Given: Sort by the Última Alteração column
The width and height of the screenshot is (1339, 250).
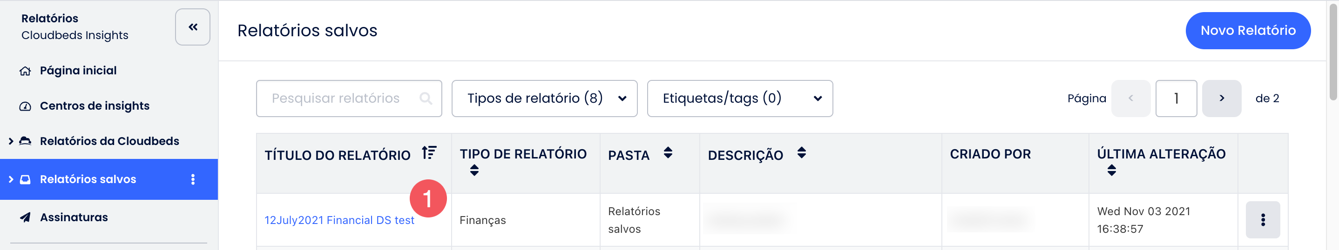Looking at the screenshot, I should tap(1111, 170).
